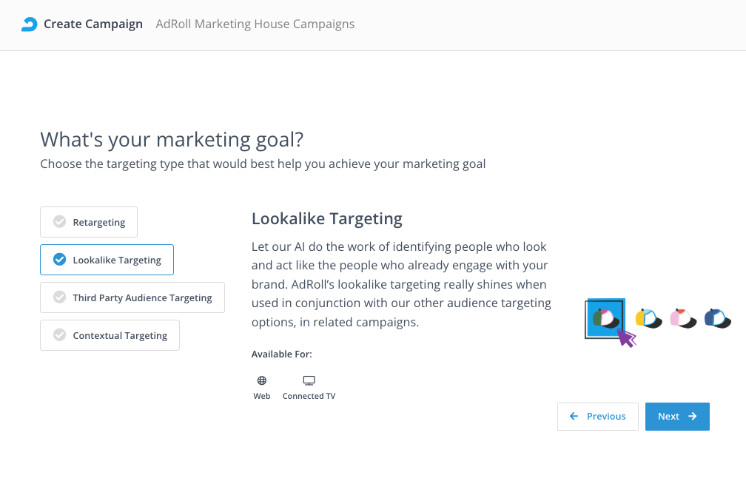The width and height of the screenshot is (746, 481).
Task: Click the Retargeting checkmark circle
Action: [x=60, y=222]
